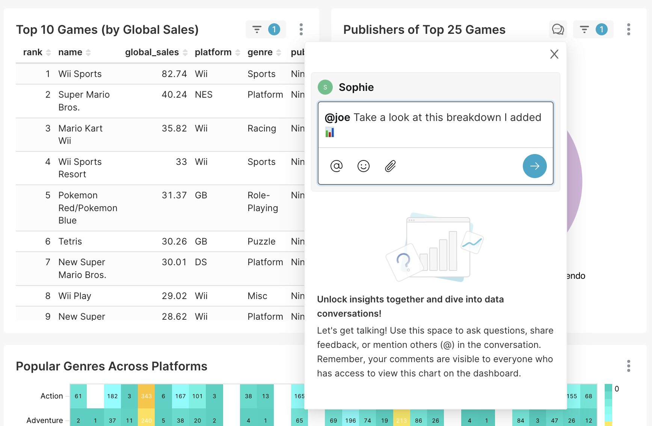
Task: Click the Misc genre cell
Action: point(257,296)
